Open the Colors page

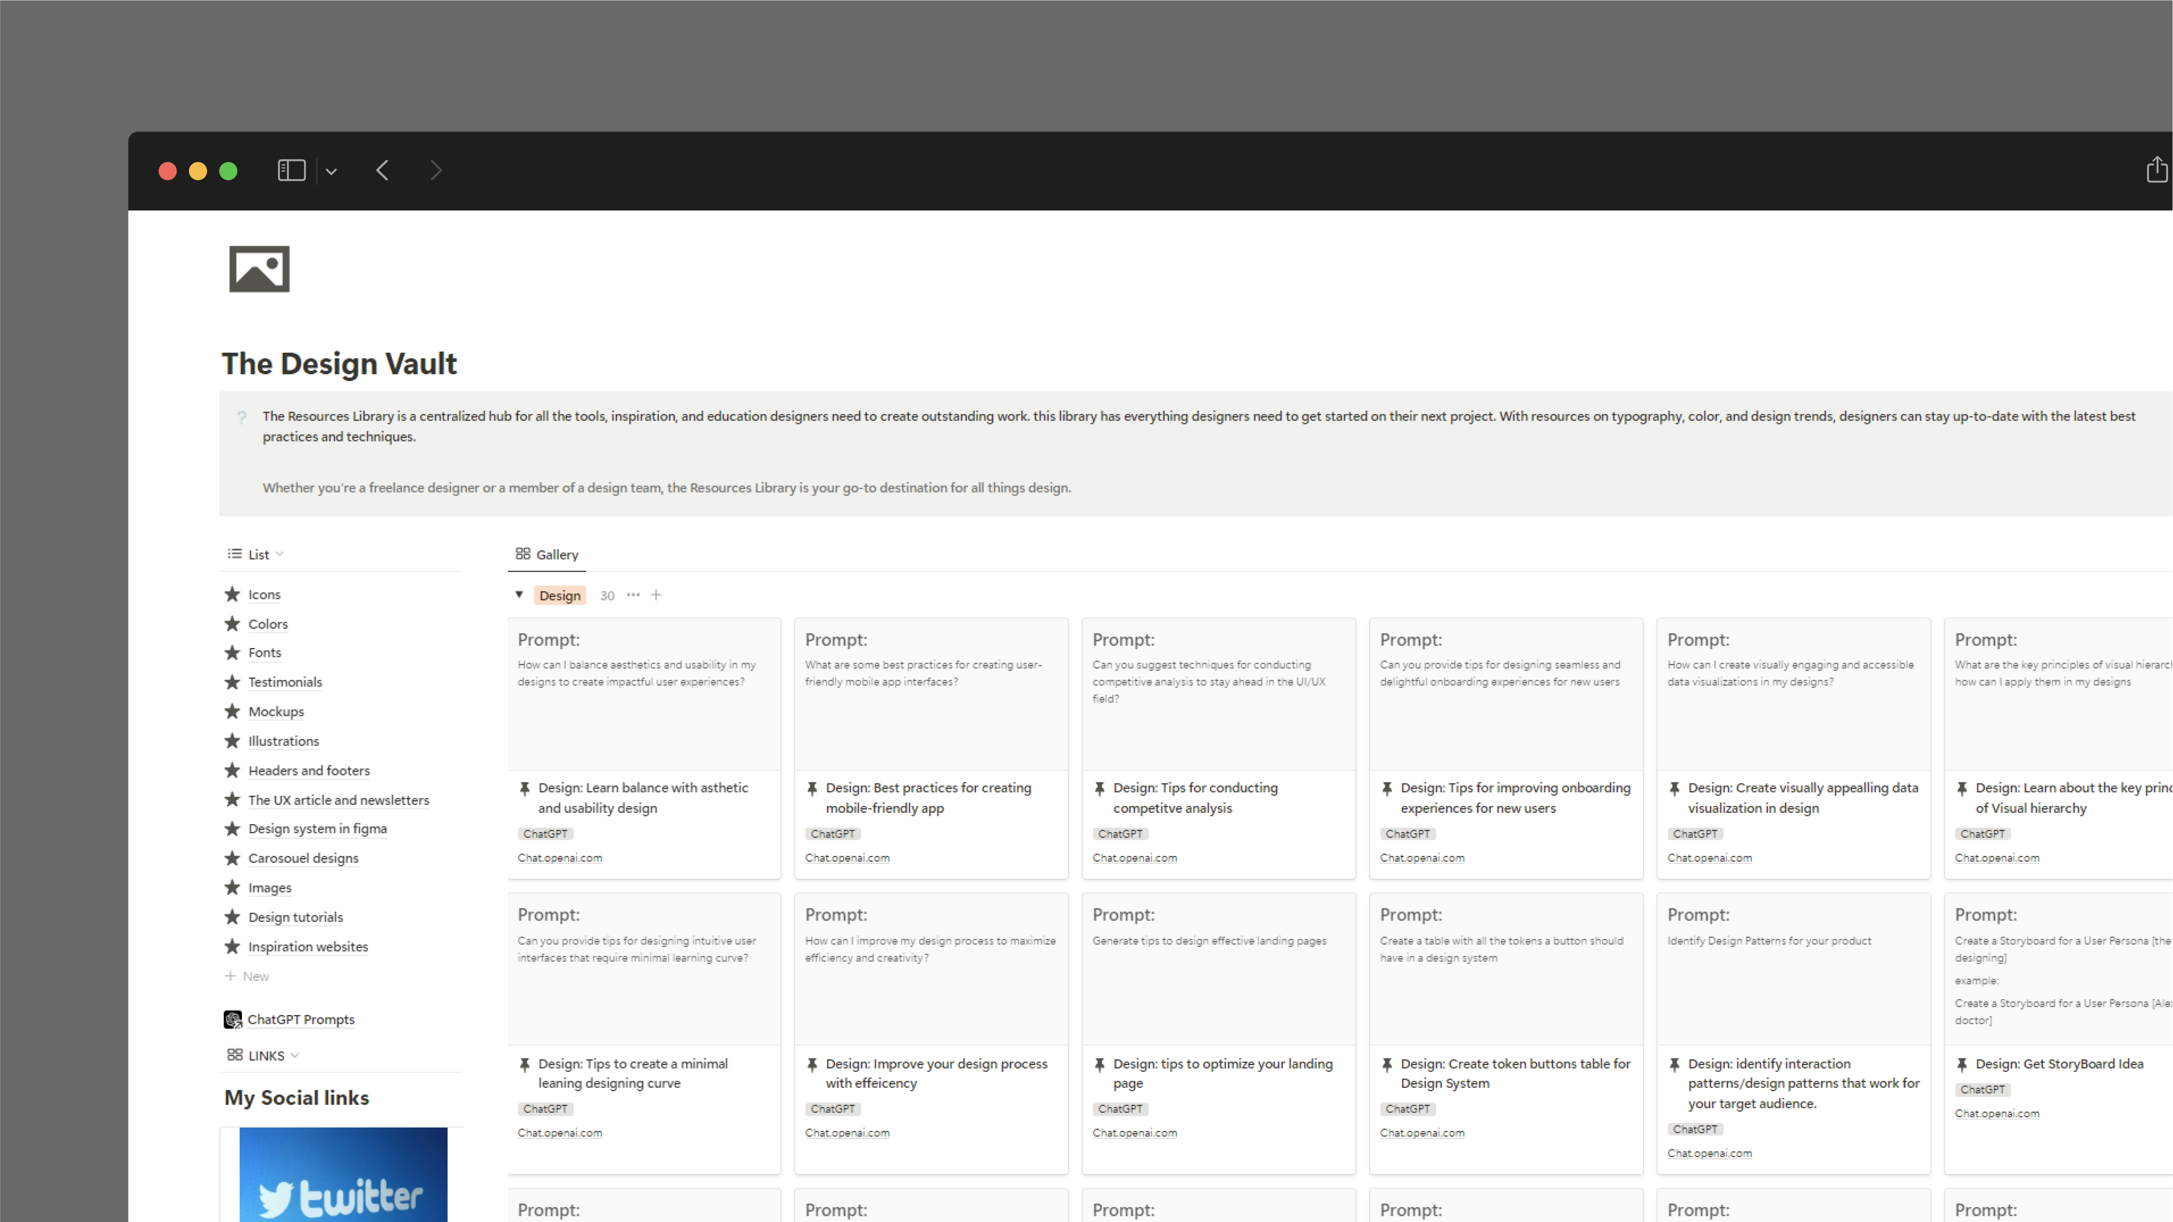[x=268, y=624]
